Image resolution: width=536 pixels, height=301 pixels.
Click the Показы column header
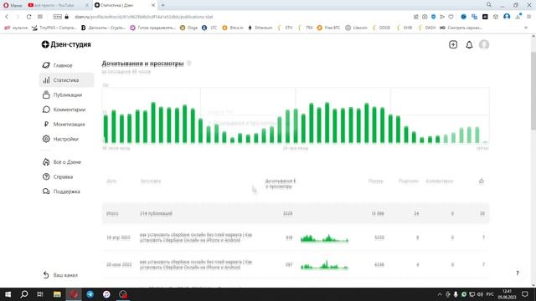[x=376, y=181]
